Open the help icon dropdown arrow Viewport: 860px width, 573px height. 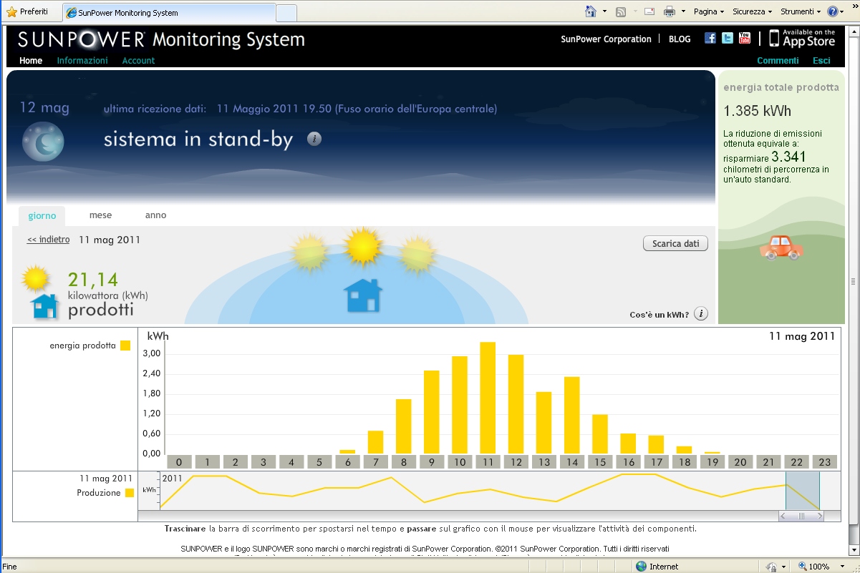coord(843,11)
